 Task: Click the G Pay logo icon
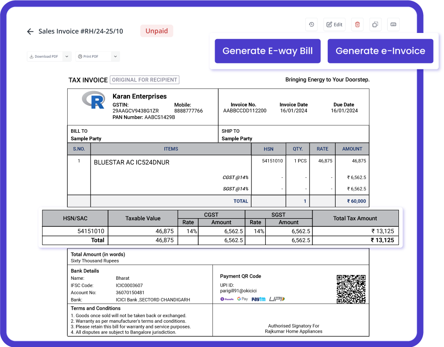pyautogui.click(x=242, y=299)
